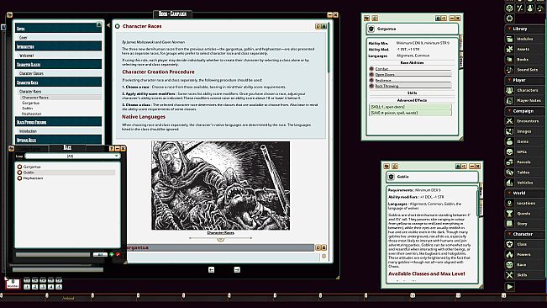This screenshot has width=547, height=308.
Task: Open the Powers character list
Action: click(x=524, y=255)
